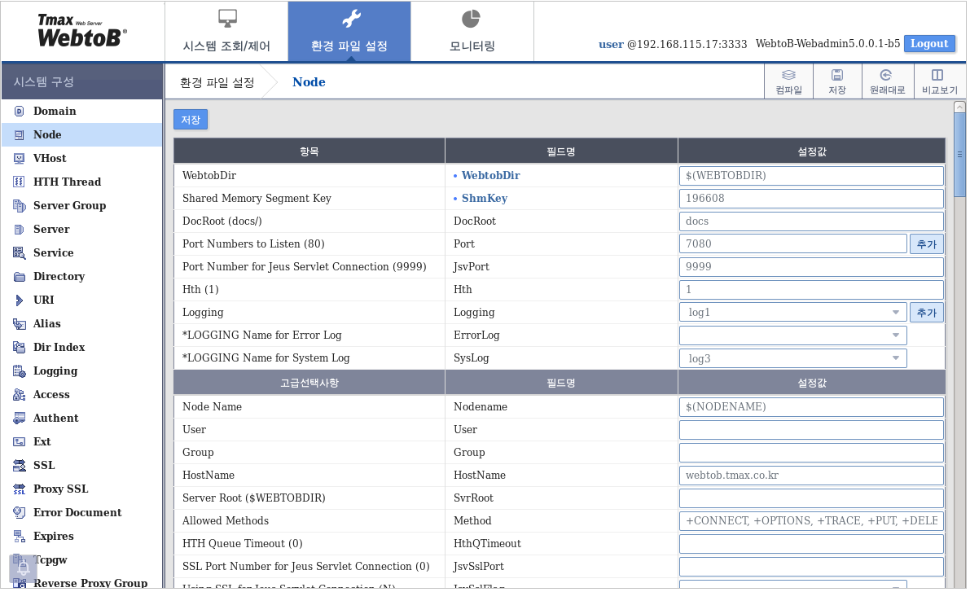Click the 컴파일 (compile) toolbar icon
Image resolution: width=970 pixels, height=592 pixels.
(788, 81)
